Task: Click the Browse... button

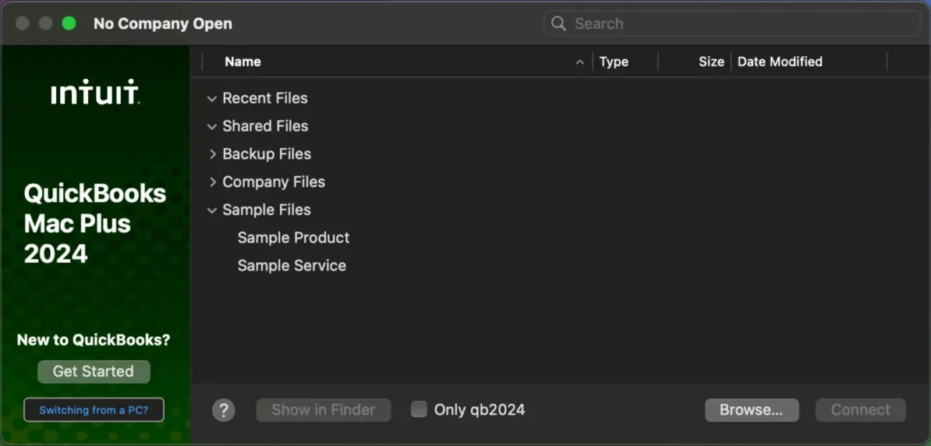Action: (752, 410)
